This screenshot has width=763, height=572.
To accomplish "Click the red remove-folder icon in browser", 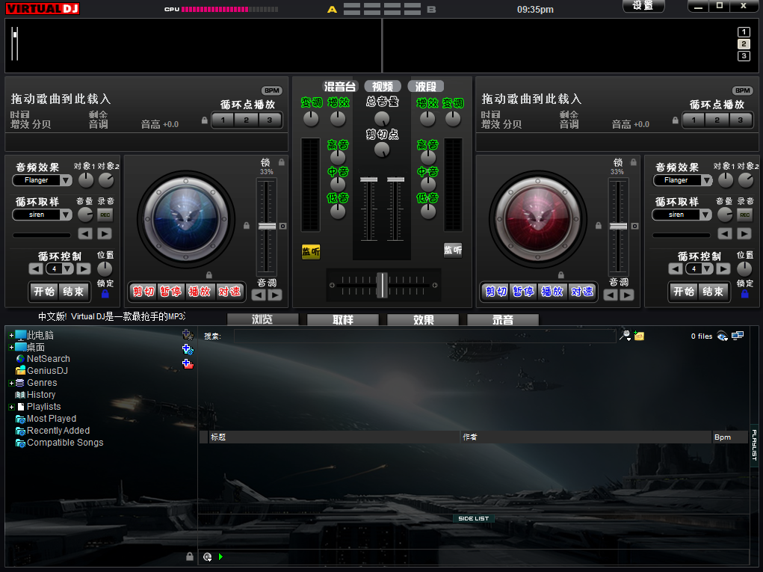I will (x=188, y=364).
